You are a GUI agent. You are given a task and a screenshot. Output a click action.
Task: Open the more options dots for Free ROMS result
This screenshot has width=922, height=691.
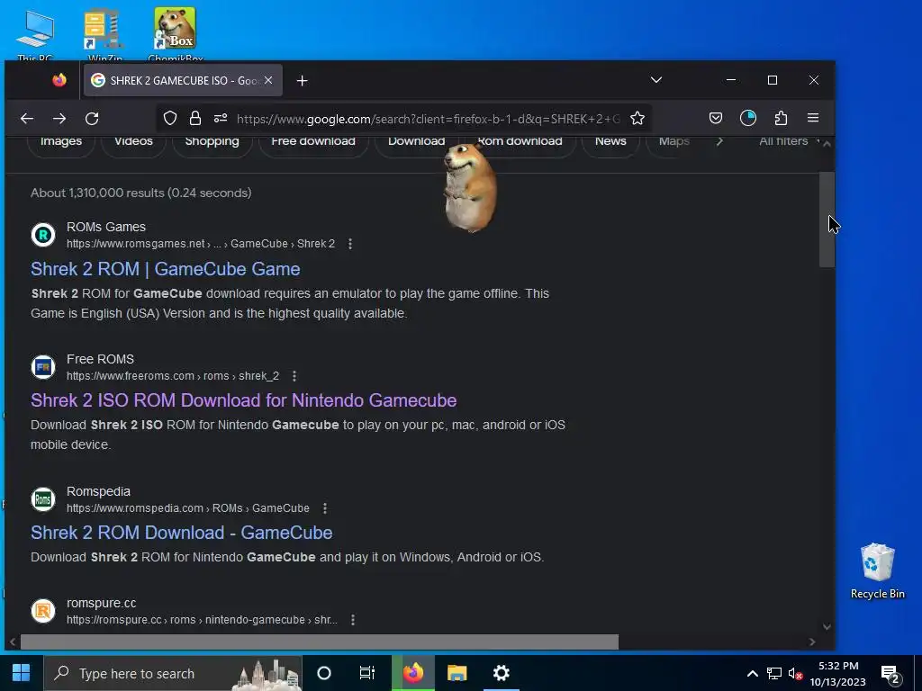coord(294,376)
